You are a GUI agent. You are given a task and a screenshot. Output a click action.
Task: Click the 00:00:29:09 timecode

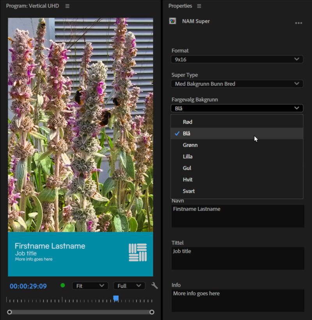pyautogui.click(x=28, y=286)
